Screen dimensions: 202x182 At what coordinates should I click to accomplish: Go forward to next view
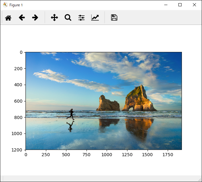click(35, 18)
